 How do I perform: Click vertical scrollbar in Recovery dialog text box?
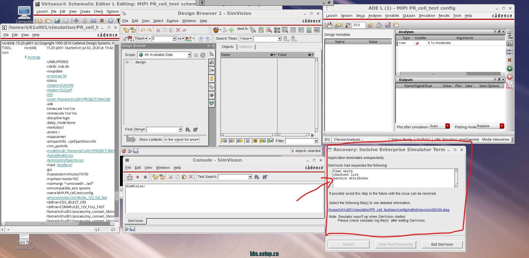456,178
